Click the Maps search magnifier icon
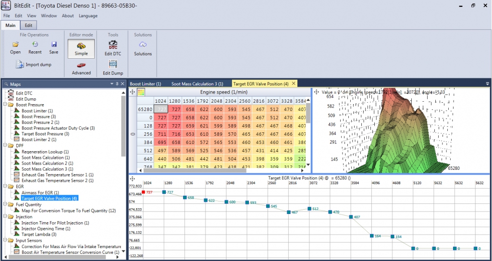Screen dimensions: 492x261 6,84
